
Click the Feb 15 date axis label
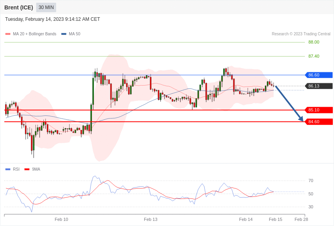click(x=275, y=219)
